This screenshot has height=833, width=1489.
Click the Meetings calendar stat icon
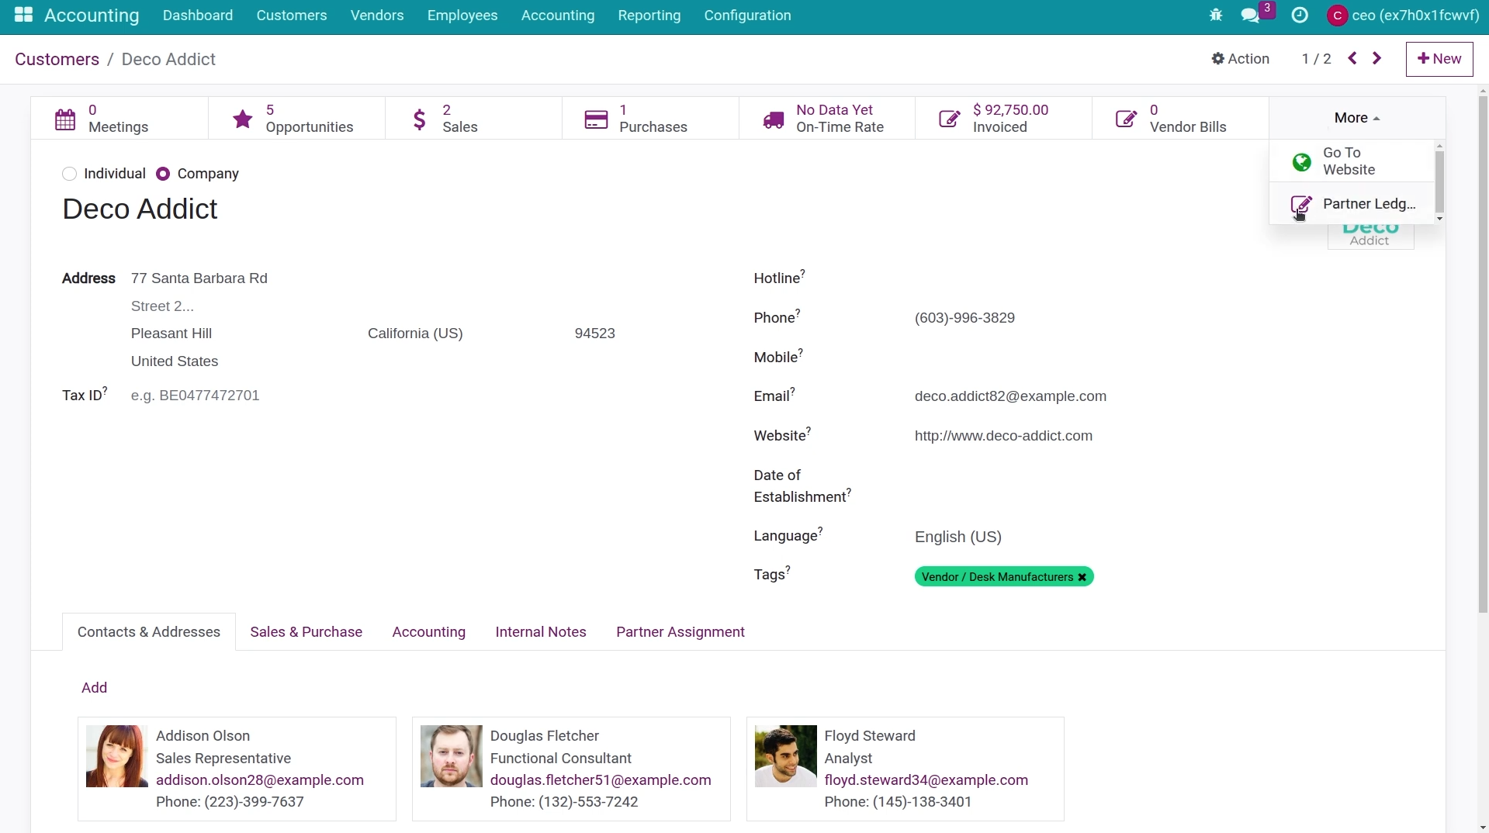click(x=65, y=118)
